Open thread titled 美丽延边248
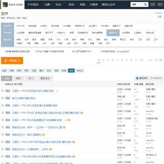Screen dimensions: 164x164 tap(37, 128)
